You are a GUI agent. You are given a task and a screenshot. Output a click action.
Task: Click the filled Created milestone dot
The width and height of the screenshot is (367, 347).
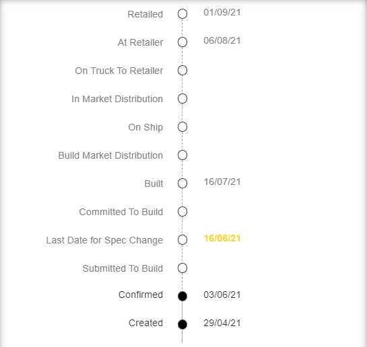(182, 324)
